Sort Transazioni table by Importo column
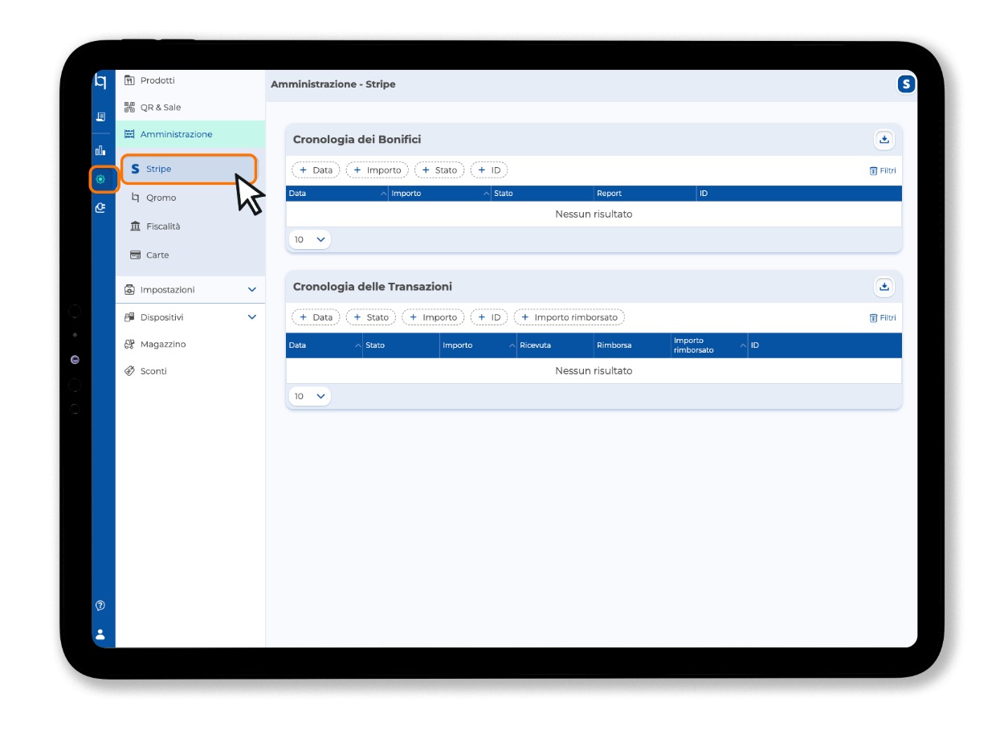The width and height of the screenshot is (1004, 739). 479,345
